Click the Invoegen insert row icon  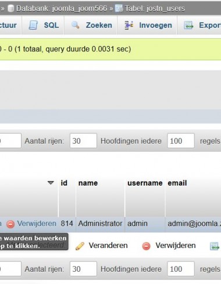[x=129, y=25]
